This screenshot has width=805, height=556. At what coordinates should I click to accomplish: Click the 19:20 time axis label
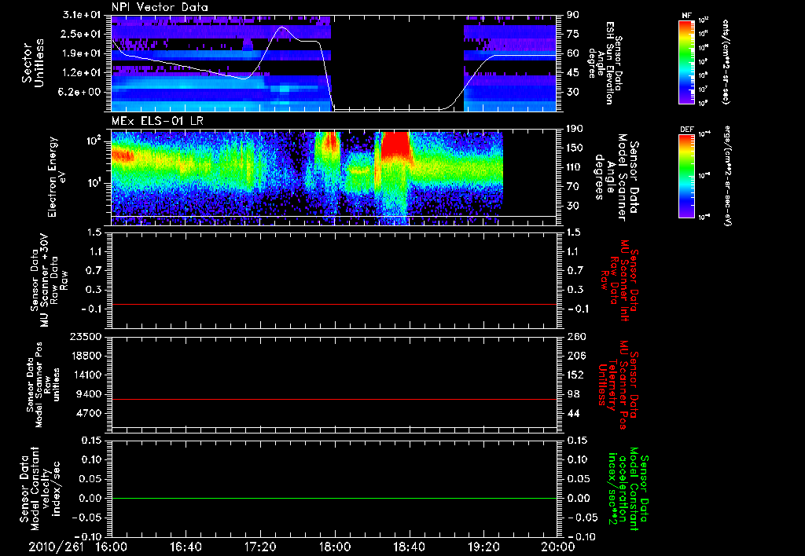[483, 547]
